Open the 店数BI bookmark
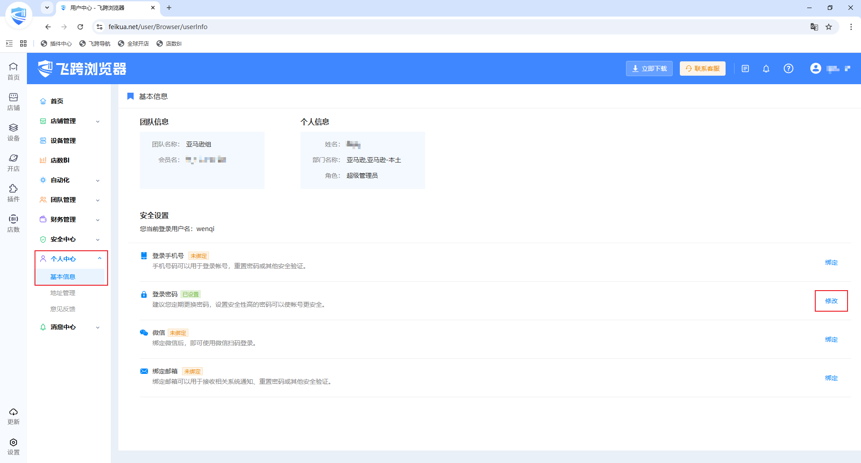The image size is (861, 463). point(169,43)
